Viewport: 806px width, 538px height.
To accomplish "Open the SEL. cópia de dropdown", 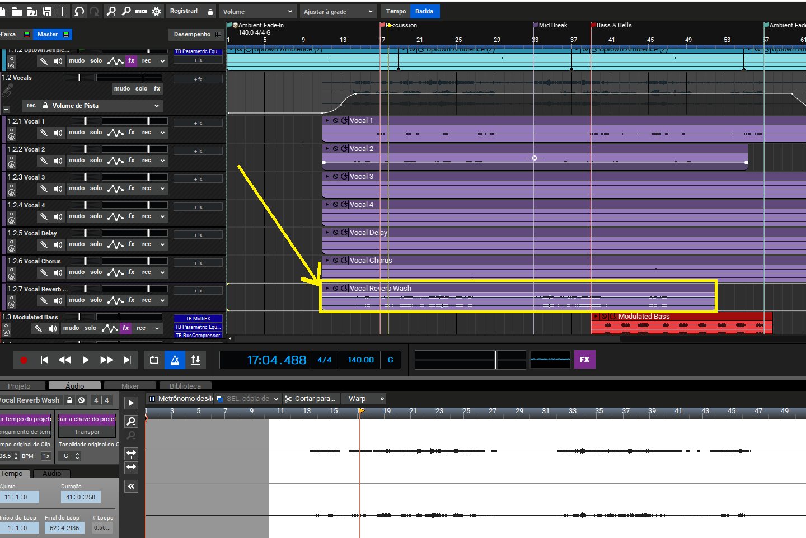I will pyautogui.click(x=247, y=399).
